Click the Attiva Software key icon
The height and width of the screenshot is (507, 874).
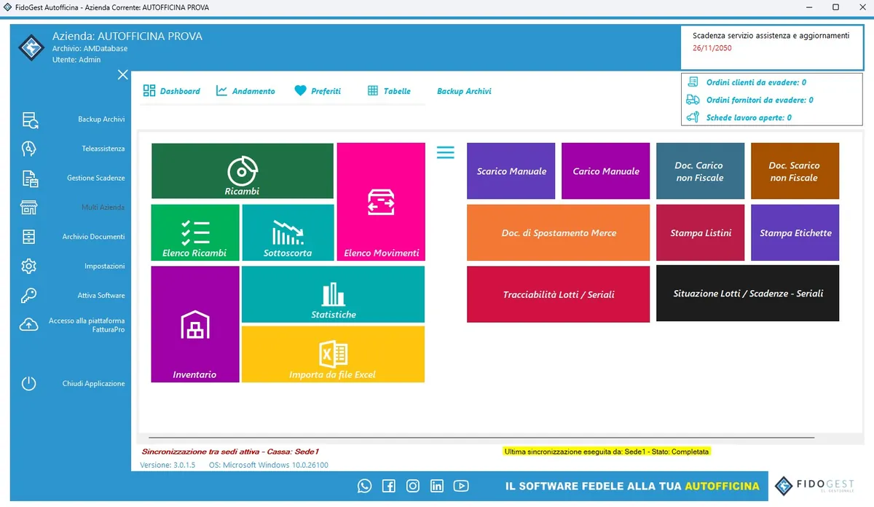tap(29, 296)
